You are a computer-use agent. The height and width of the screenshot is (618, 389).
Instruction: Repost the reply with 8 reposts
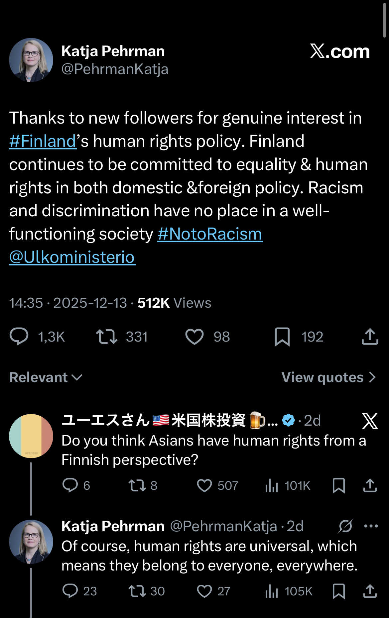137,485
